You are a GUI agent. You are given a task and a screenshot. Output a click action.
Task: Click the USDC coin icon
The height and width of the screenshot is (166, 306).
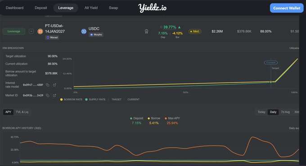pyautogui.click(x=84, y=31)
